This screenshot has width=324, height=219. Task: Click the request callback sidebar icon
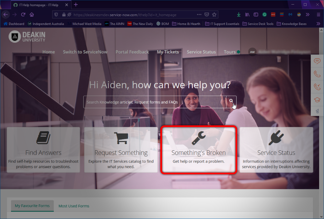[317, 86]
